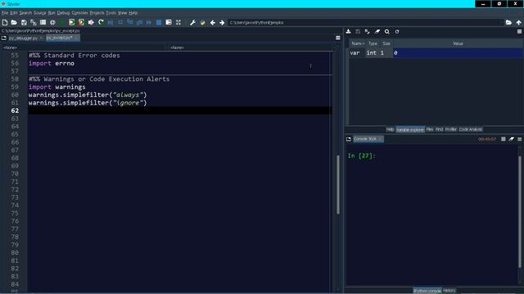524x294 pixels.
Task: Click the Save file icon
Action: (x=24, y=22)
